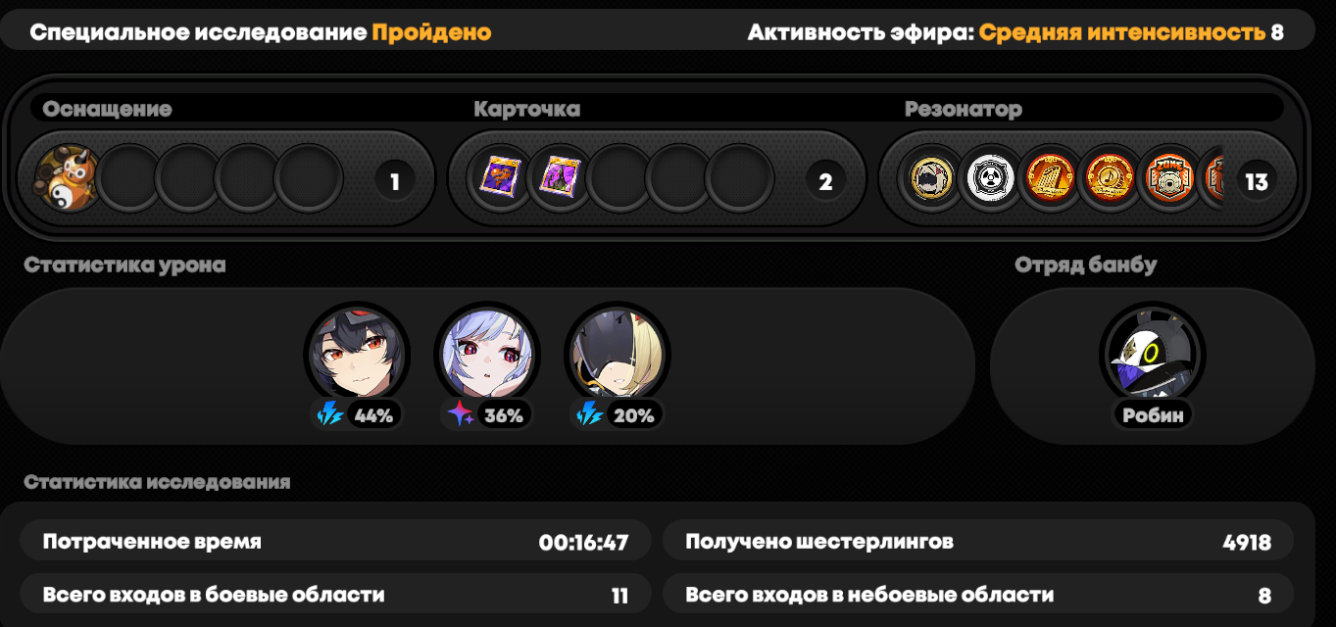Click the orange note-symbol resonator icon
Image resolution: width=1336 pixels, height=627 pixels.
[1108, 179]
